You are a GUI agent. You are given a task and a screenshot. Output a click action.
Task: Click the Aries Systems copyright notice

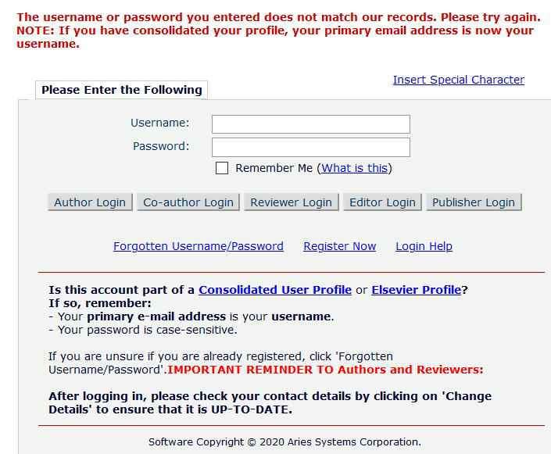[x=284, y=441]
